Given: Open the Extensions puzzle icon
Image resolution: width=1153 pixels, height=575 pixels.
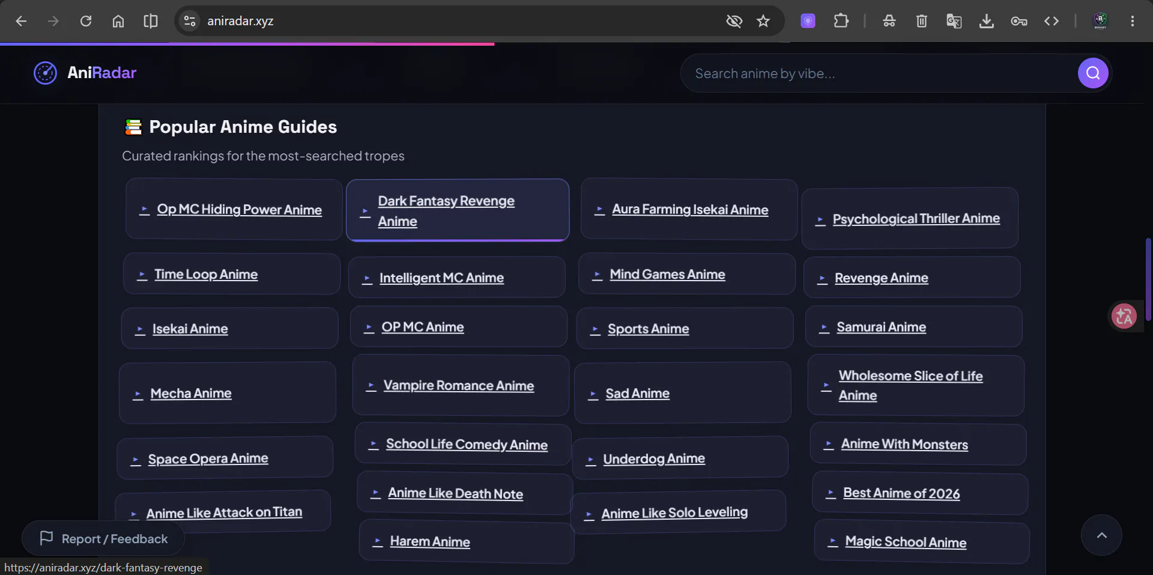Looking at the screenshot, I should tap(841, 21).
